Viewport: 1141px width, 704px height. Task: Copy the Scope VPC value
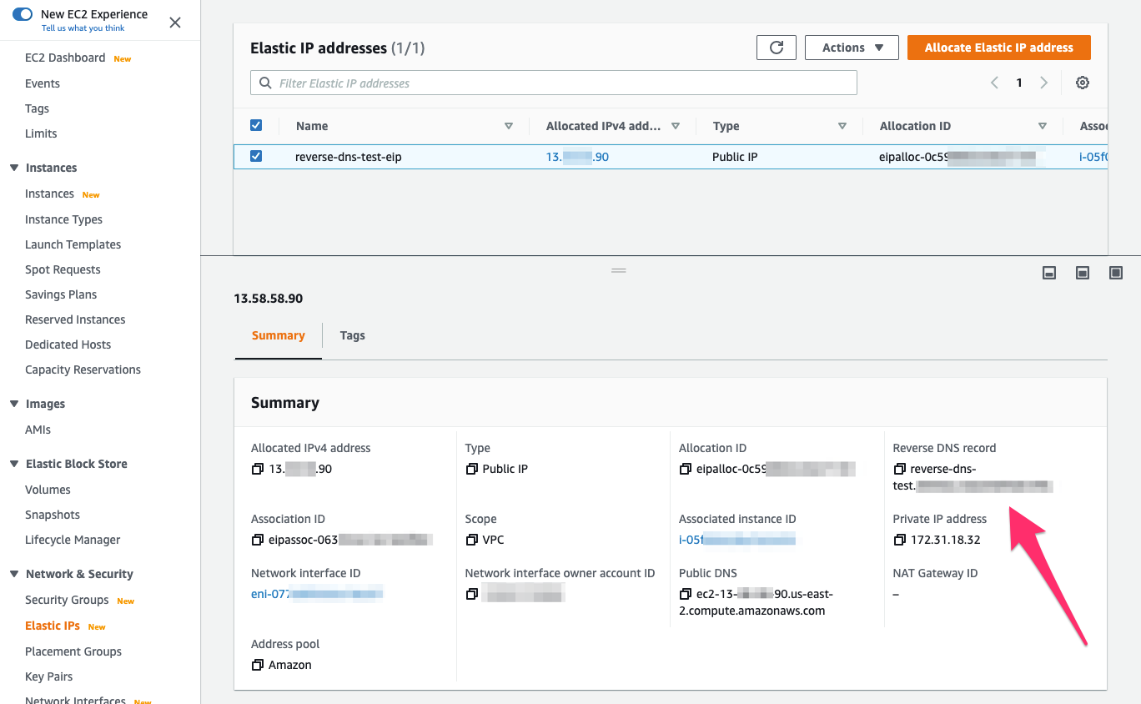click(x=471, y=541)
